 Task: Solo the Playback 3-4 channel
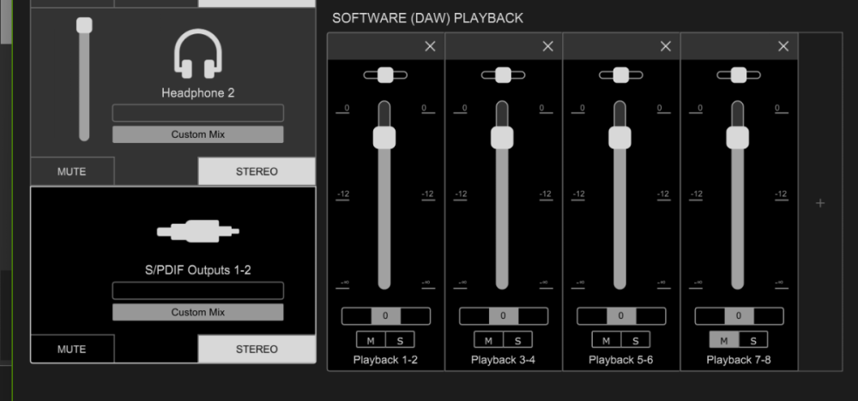coord(517,340)
